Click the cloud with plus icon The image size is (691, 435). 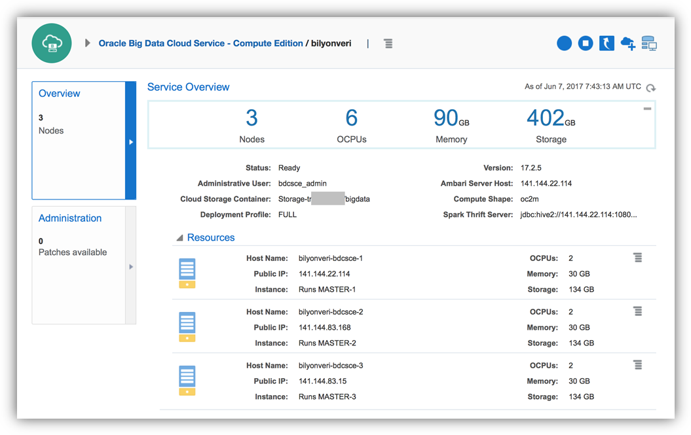627,43
